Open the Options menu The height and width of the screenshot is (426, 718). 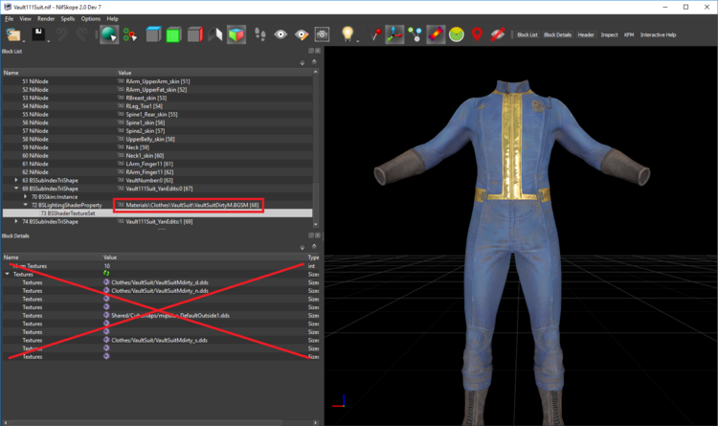[91, 19]
